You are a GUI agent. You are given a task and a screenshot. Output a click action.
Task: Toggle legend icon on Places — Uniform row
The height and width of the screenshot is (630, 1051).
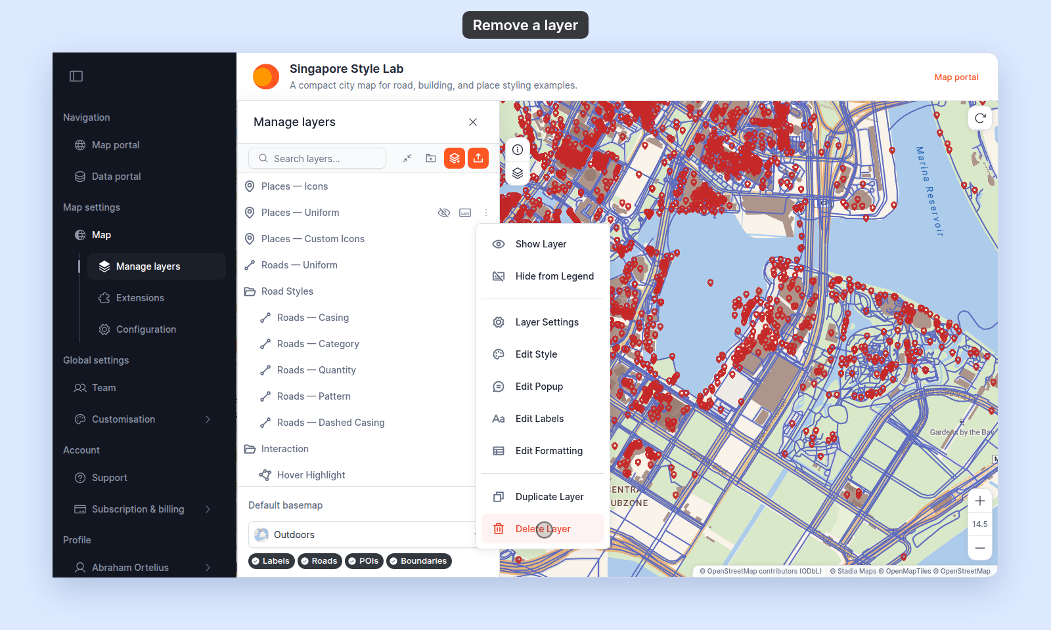click(465, 213)
